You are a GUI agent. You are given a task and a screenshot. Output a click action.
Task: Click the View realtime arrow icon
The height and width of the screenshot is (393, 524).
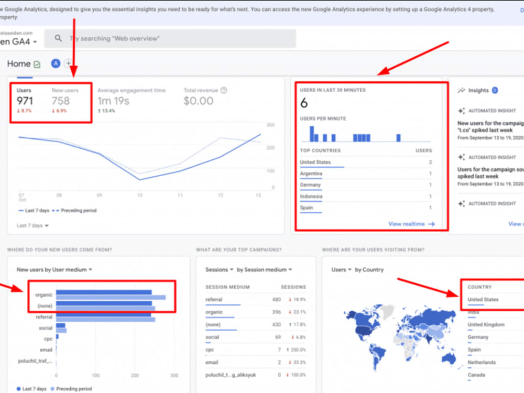pyautogui.click(x=431, y=224)
